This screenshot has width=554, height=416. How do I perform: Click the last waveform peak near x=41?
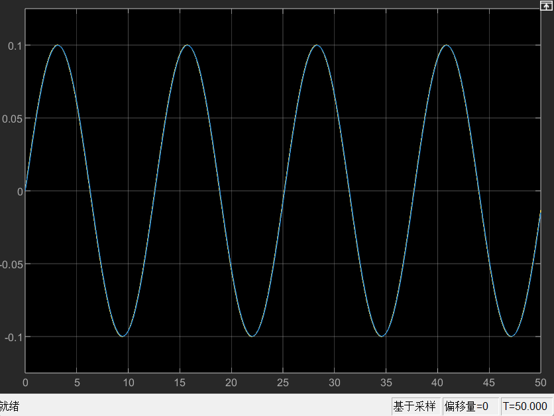[x=447, y=45]
